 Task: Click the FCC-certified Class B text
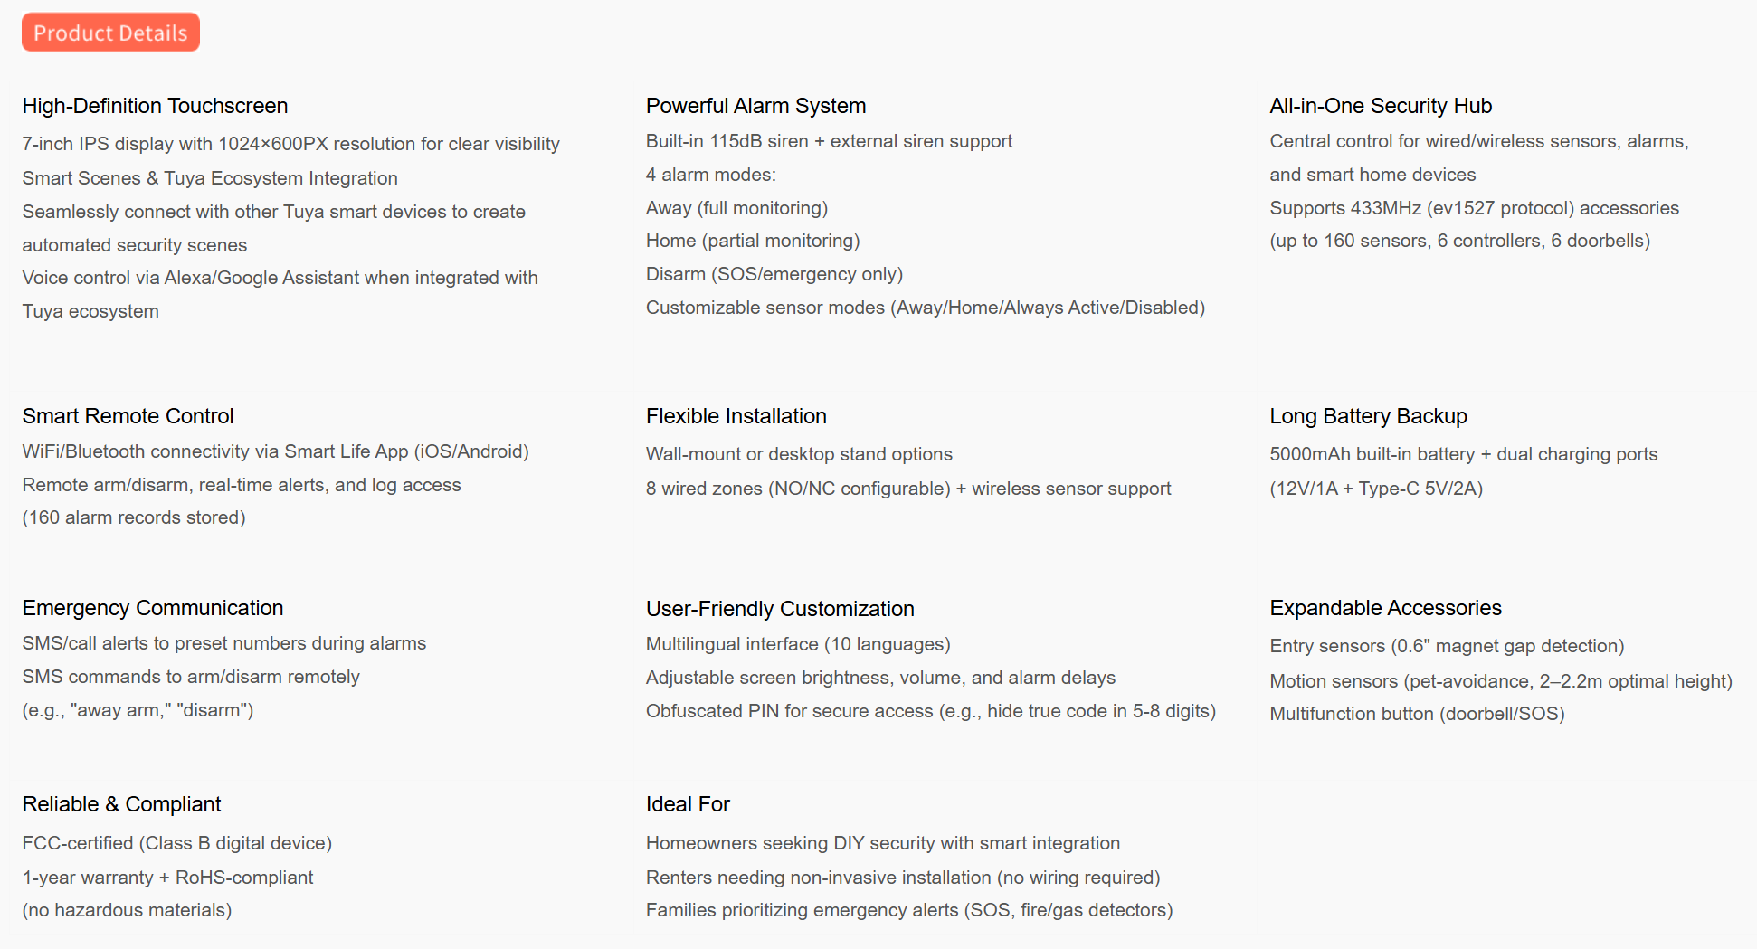coord(176,843)
